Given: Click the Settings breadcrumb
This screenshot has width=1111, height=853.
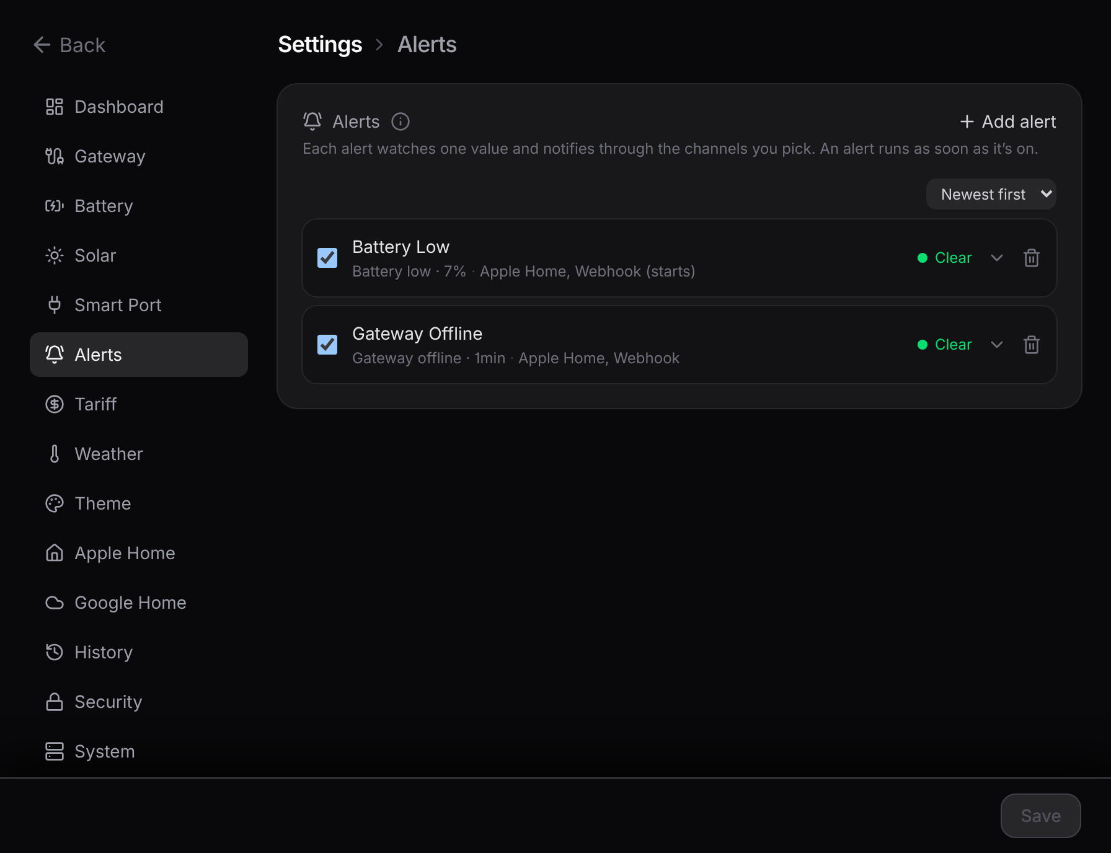Looking at the screenshot, I should click(320, 45).
